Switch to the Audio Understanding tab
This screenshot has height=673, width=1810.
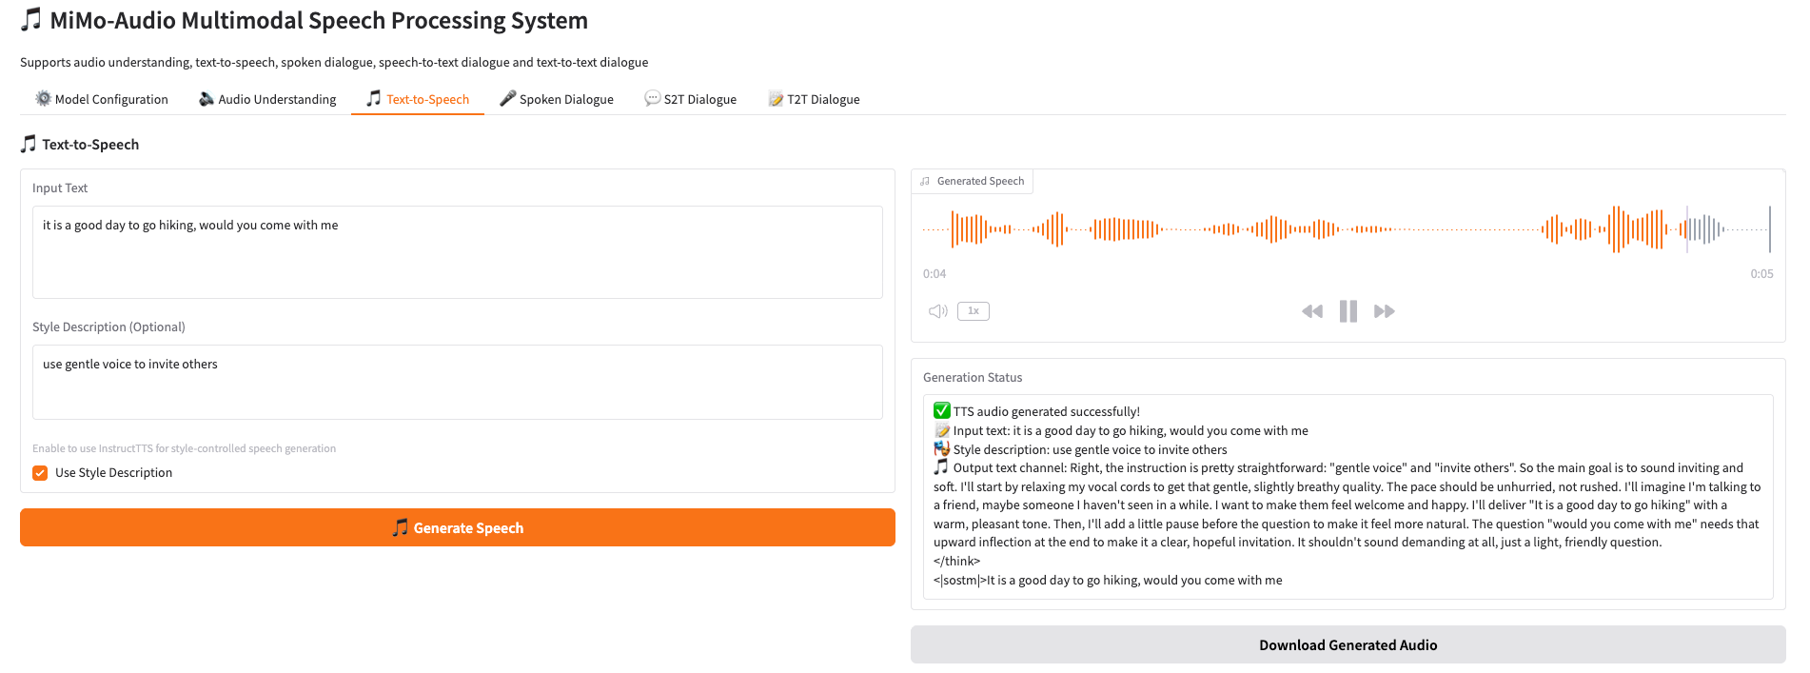coord(267,99)
